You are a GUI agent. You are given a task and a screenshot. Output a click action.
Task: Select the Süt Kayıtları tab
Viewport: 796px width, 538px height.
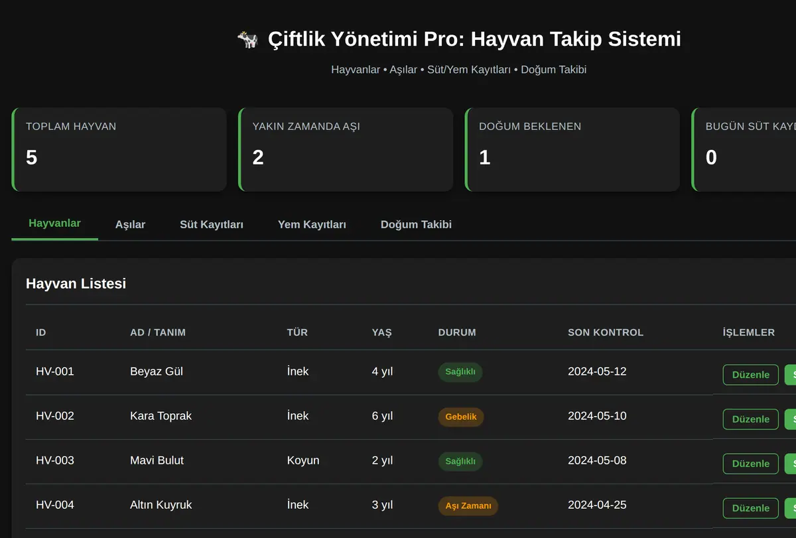(212, 224)
